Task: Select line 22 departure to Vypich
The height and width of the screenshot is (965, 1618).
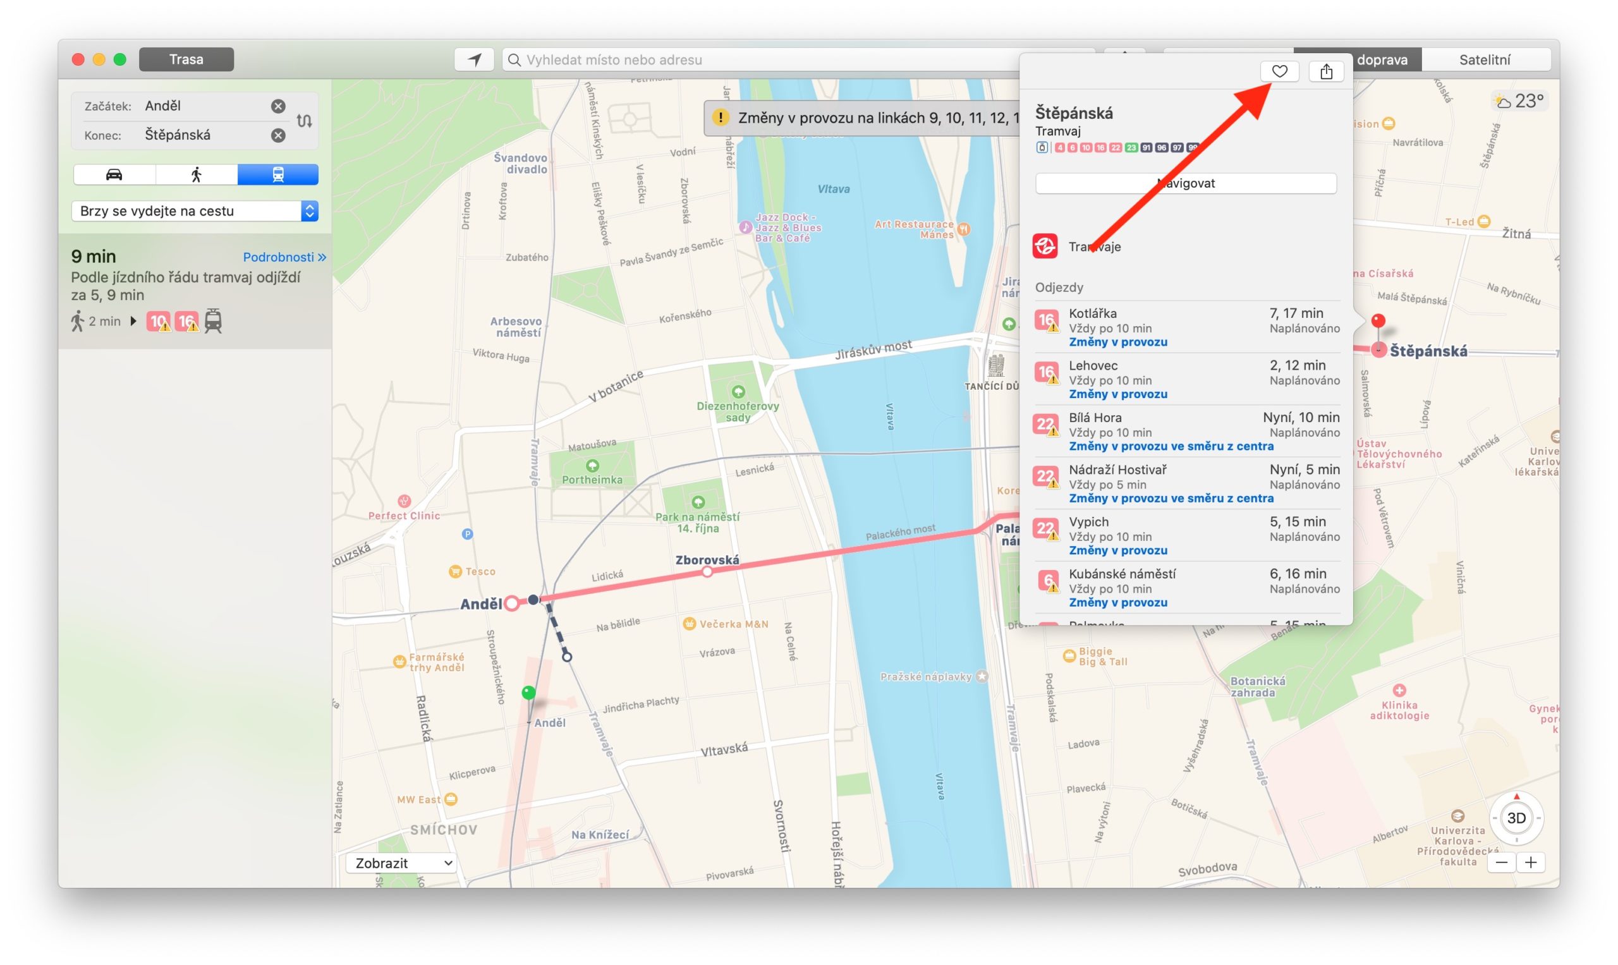Action: click(1187, 535)
